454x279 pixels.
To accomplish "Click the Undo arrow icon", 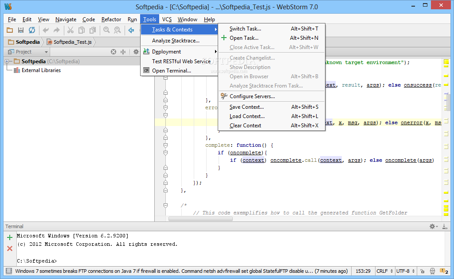I will tap(46, 30).
